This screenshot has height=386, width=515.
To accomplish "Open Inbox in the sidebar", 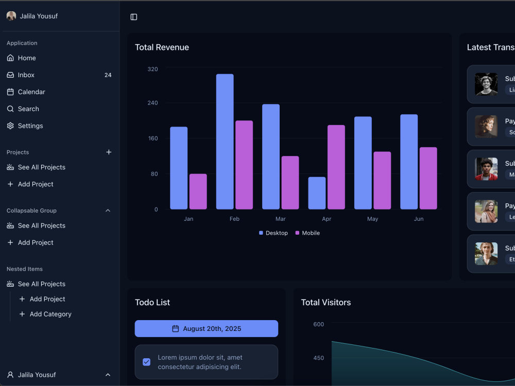I will pyautogui.click(x=59, y=75).
